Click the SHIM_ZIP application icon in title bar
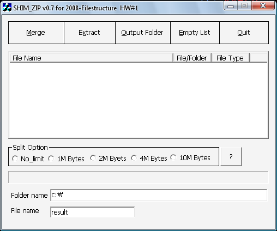The width and height of the screenshot is (277, 231). pos(7,8)
